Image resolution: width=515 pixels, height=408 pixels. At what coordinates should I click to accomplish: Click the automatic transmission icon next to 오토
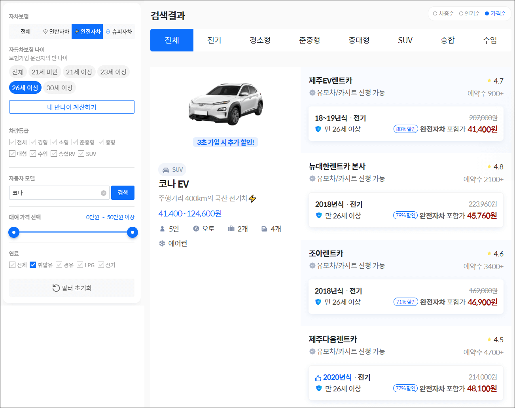[196, 228]
